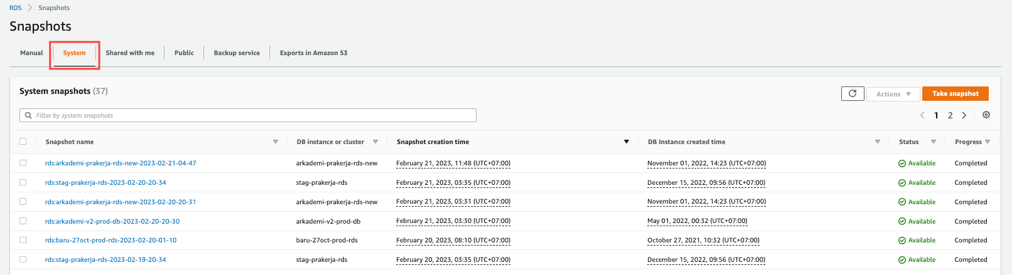Open rds:arkademi-v2-prod-db-2023-02-20-20-30 snapshot link
The height and width of the screenshot is (275, 1012).
coord(112,221)
